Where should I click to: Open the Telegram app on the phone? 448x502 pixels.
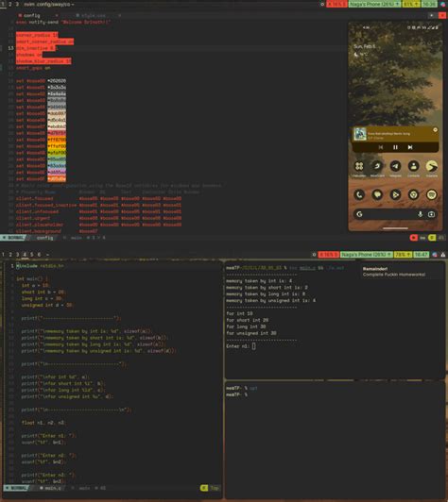click(395, 166)
